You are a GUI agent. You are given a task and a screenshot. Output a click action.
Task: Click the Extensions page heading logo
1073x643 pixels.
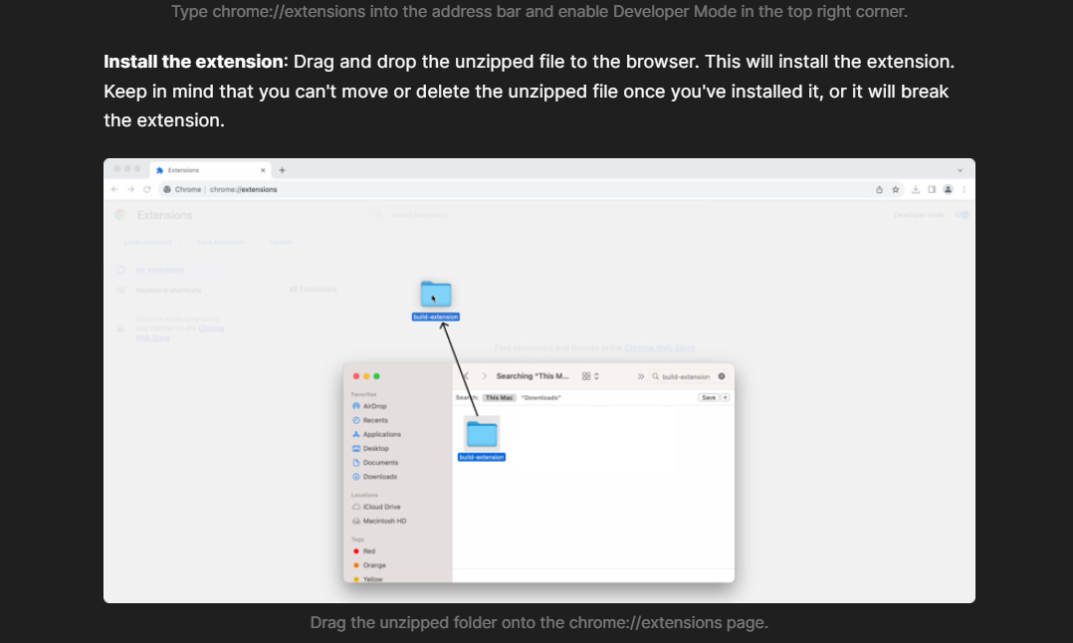click(120, 215)
